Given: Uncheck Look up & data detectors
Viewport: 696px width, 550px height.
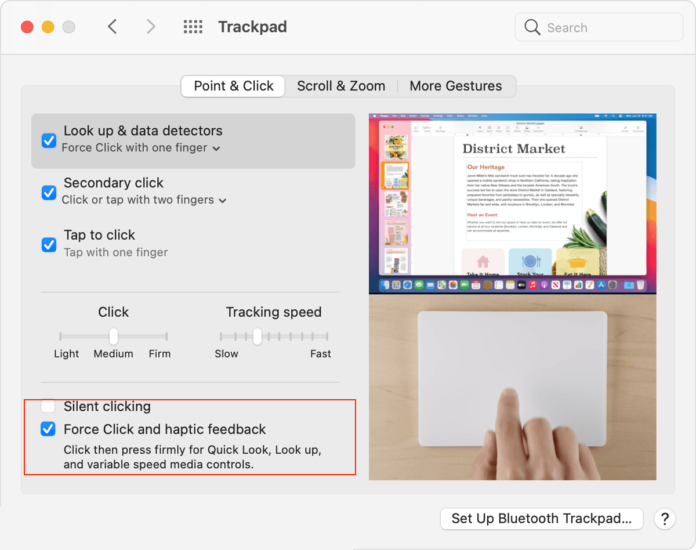Looking at the screenshot, I should click(49, 140).
